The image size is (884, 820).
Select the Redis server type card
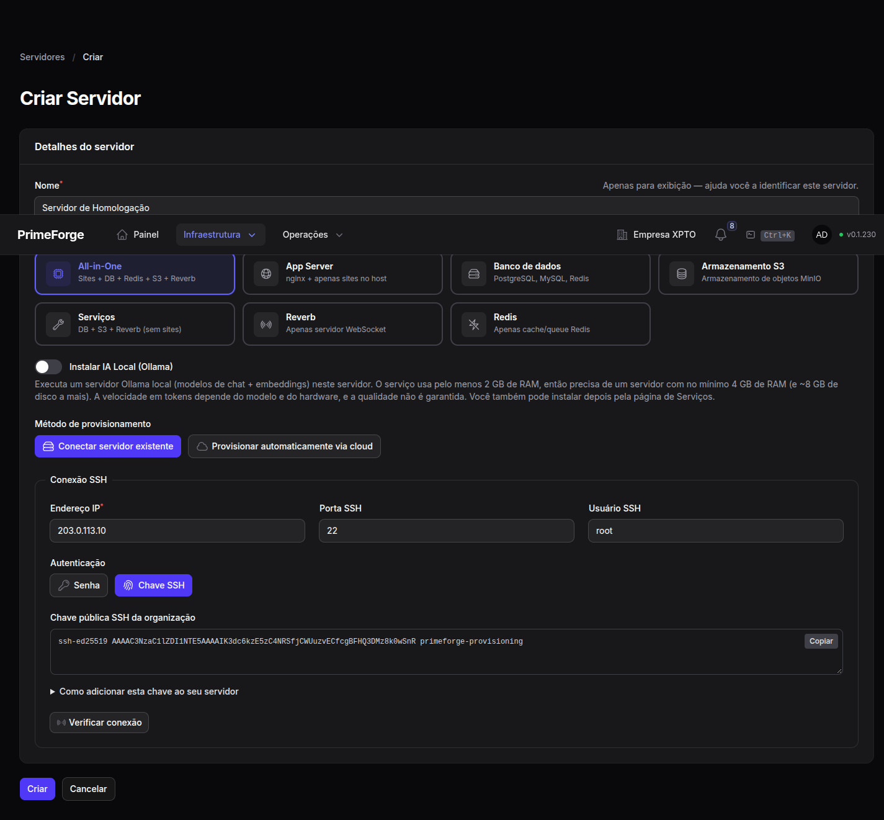tap(550, 324)
